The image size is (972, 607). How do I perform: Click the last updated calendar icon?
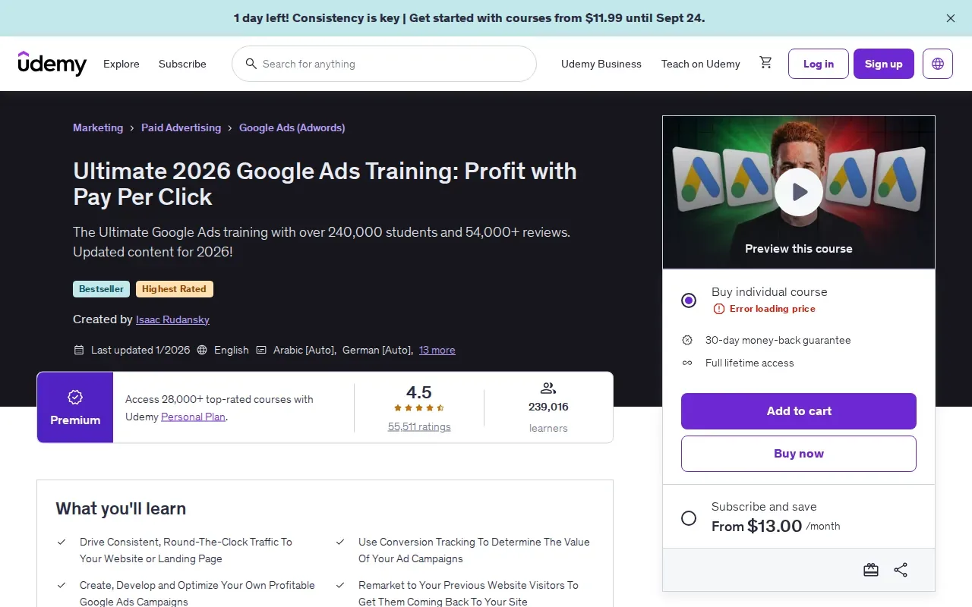(x=79, y=350)
